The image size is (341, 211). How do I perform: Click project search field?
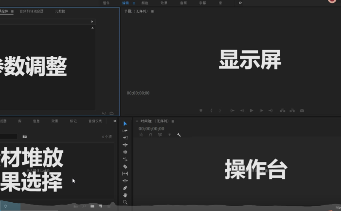point(8,137)
